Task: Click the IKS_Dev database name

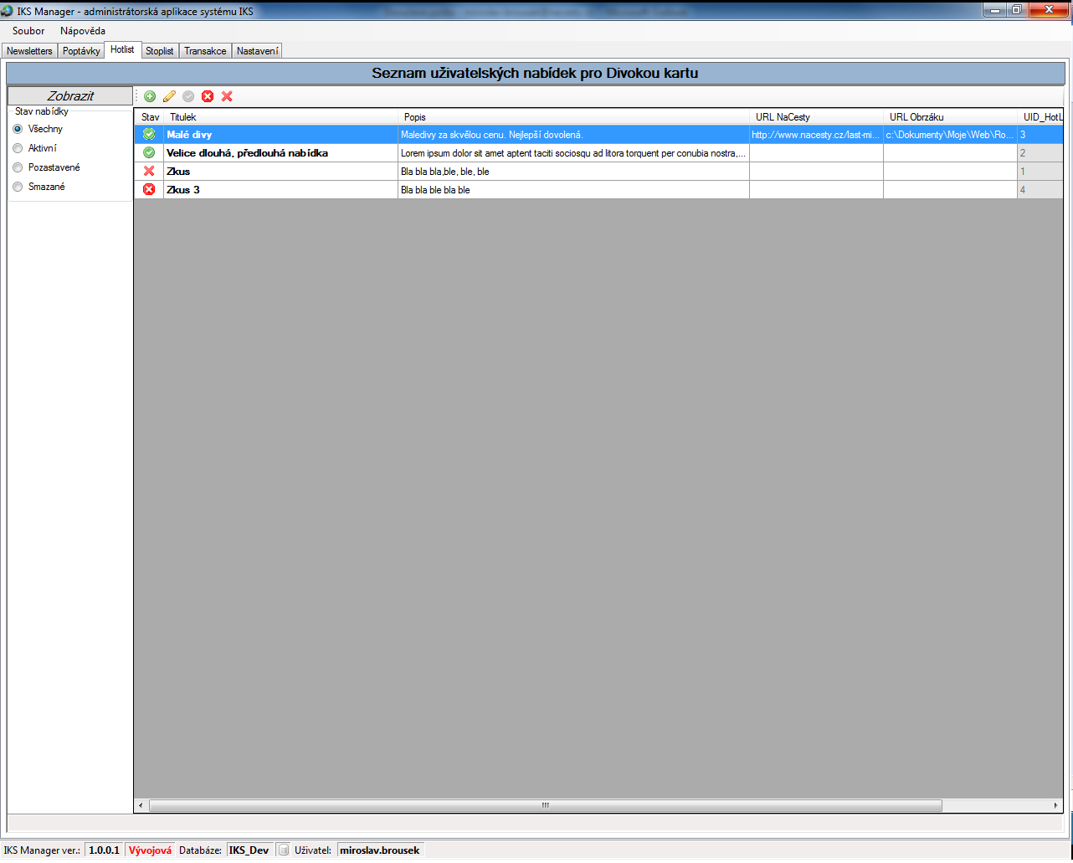Action: coord(249,850)
